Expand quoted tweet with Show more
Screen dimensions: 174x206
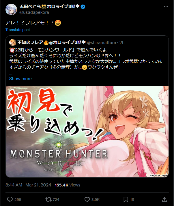20,78
